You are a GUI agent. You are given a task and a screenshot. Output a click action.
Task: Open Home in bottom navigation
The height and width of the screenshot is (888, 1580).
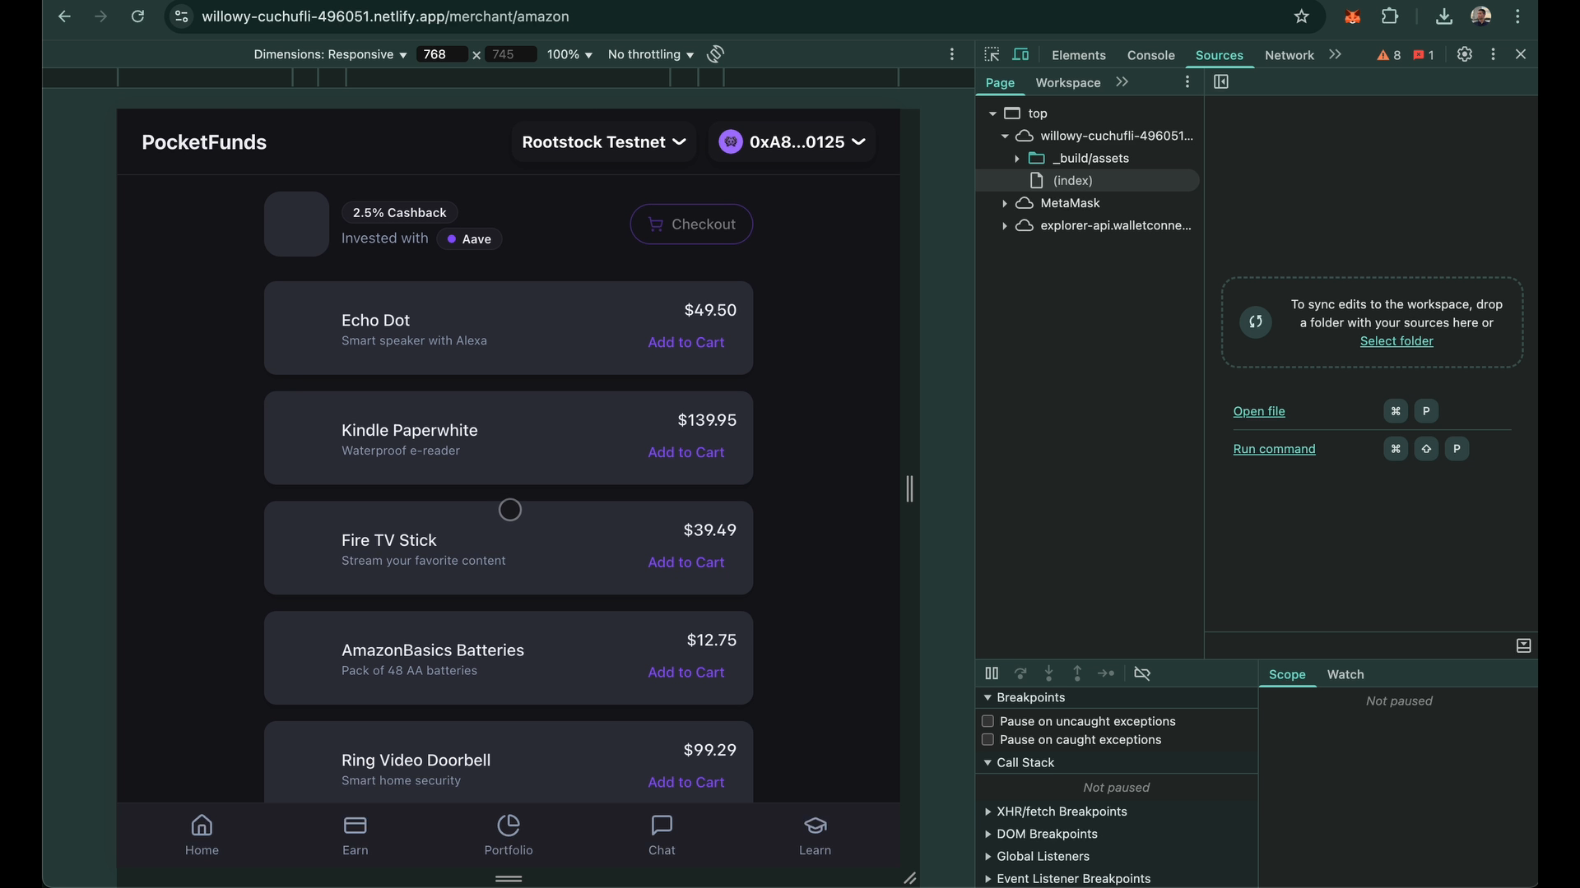coord(202,835)
